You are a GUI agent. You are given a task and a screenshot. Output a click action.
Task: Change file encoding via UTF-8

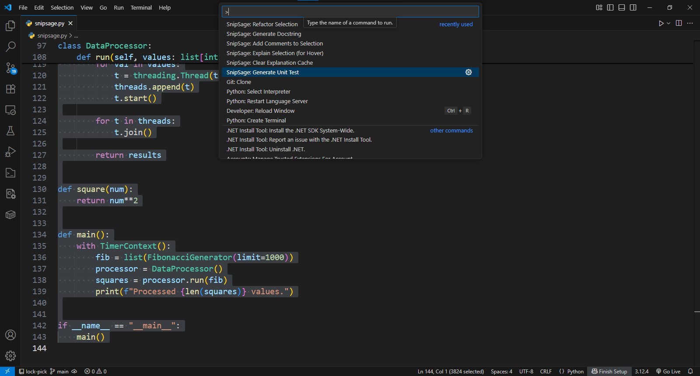526,371
